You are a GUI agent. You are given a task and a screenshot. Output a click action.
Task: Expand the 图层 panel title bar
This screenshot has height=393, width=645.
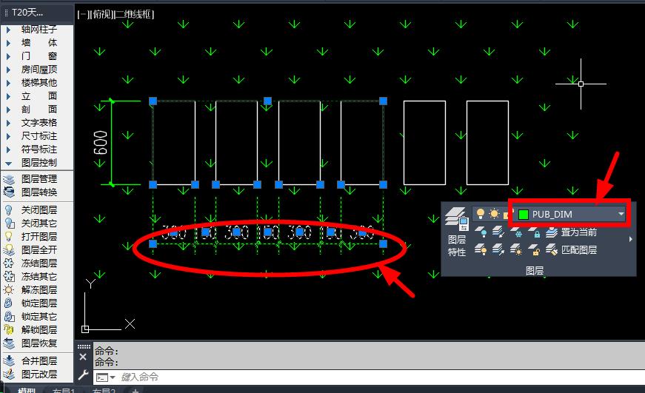535,270
